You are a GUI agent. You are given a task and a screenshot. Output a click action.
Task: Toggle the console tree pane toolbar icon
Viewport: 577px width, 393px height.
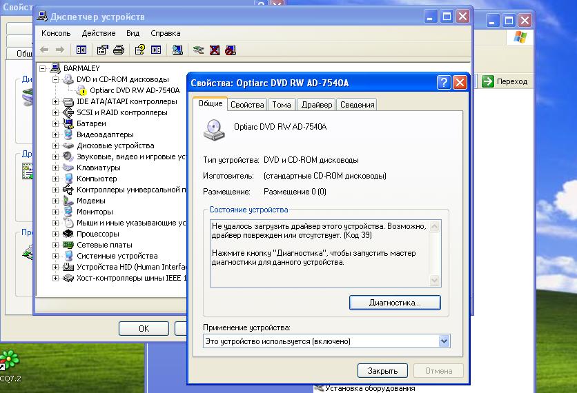pos(81,50)
